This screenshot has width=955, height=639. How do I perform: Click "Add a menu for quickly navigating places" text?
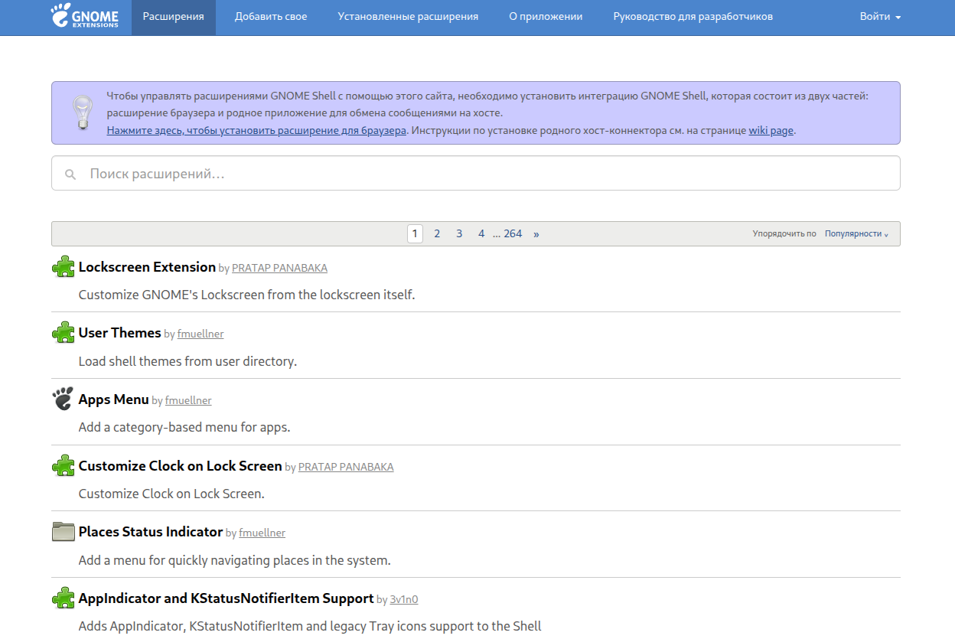(x=234, y=560)
